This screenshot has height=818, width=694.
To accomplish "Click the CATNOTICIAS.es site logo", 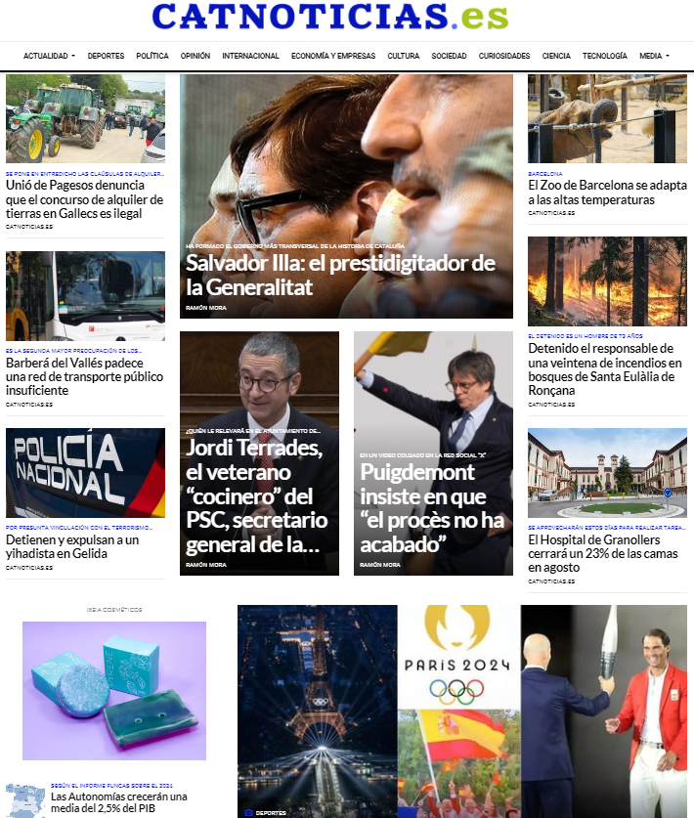I will [x=330, y=17].
